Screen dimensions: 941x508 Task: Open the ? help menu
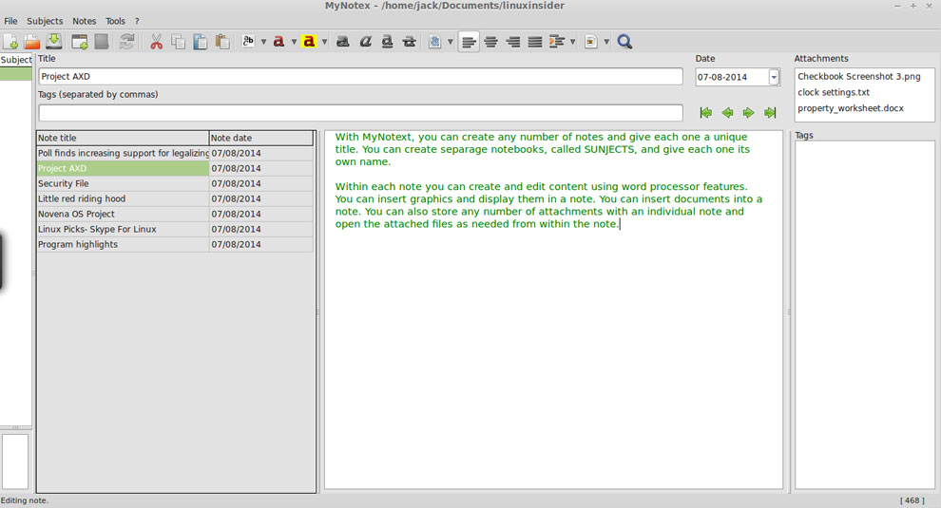(137, 21)
